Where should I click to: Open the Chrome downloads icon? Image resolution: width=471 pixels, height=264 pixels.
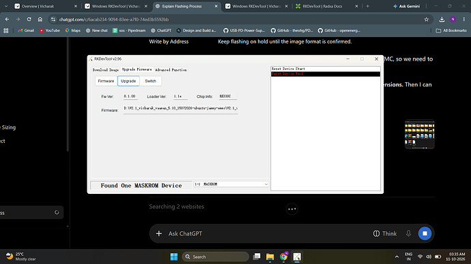442,20
